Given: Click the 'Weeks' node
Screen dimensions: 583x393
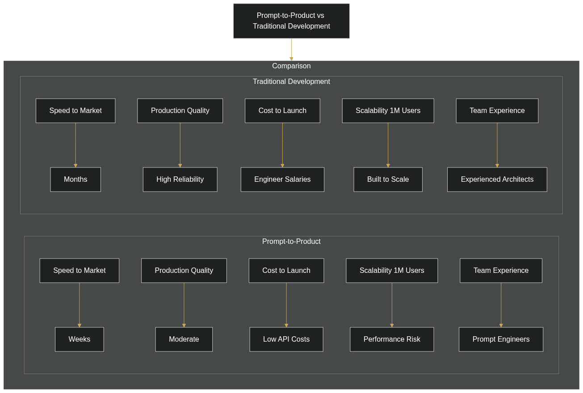Looking at the screenshot, I should click(x=80, y=339).
